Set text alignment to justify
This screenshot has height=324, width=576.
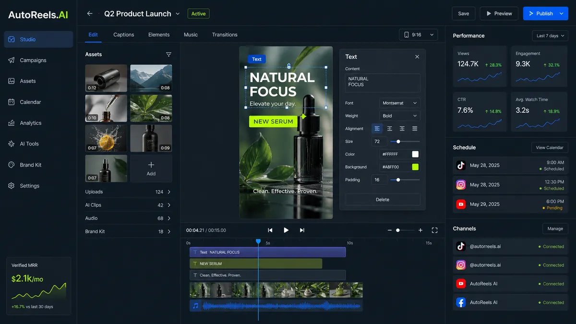click(415, 129)
